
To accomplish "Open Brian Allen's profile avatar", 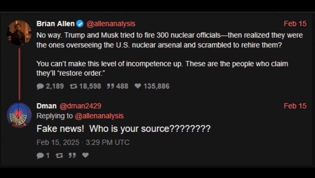I will [x=19, y=33].
